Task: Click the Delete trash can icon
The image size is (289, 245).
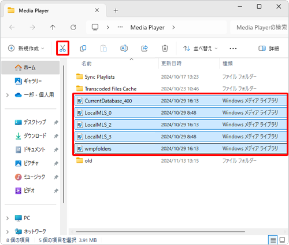Action: click(165, 48)
